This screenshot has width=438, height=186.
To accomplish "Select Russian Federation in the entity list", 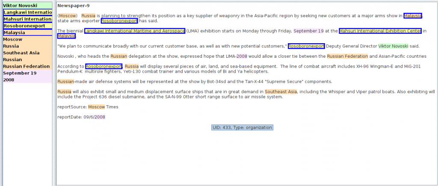I will point(27,66).
